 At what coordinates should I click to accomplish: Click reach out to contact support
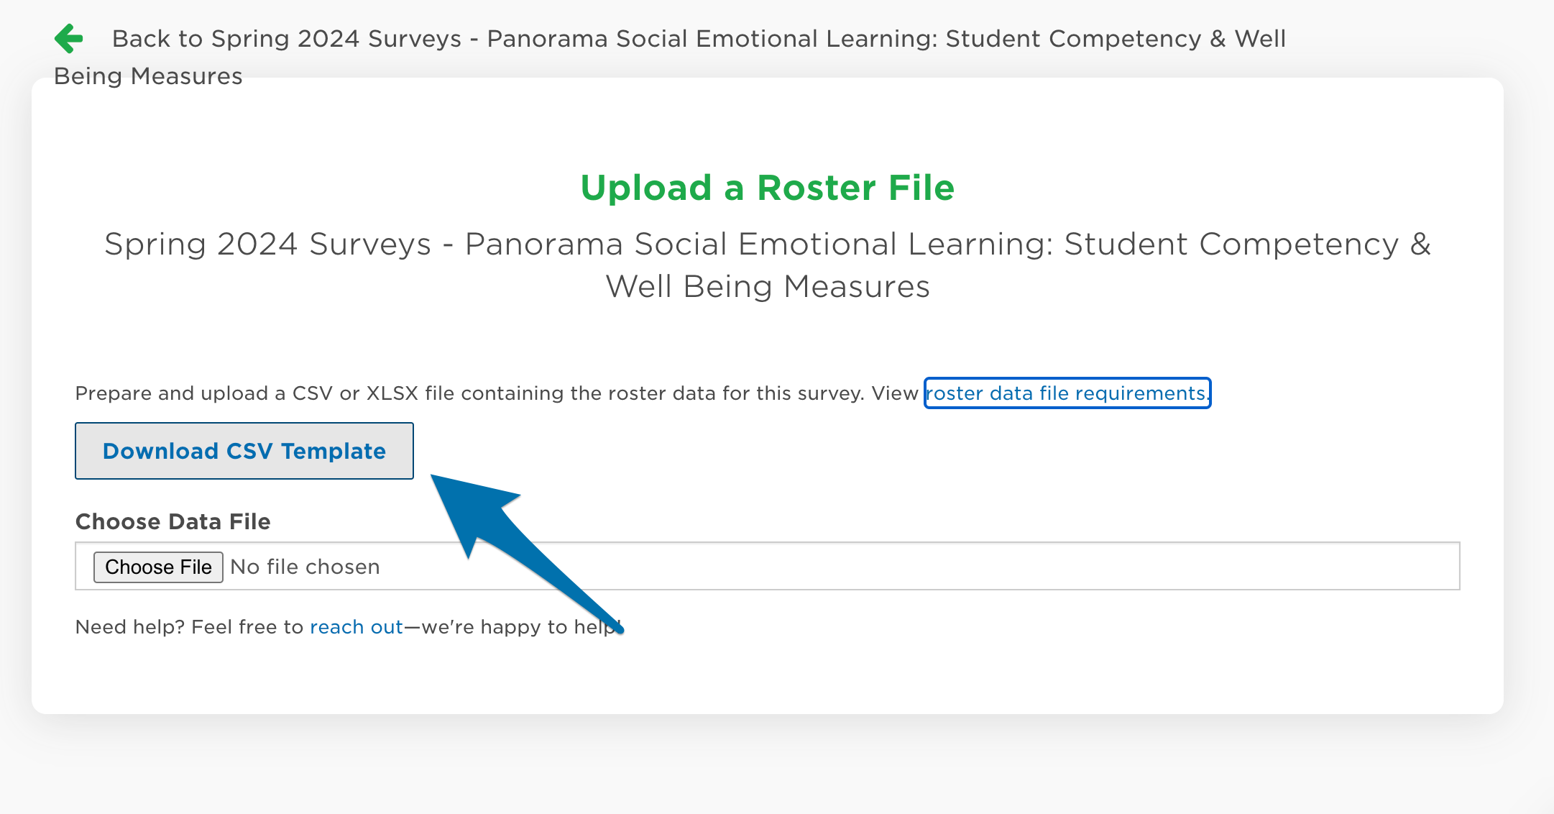355,626
